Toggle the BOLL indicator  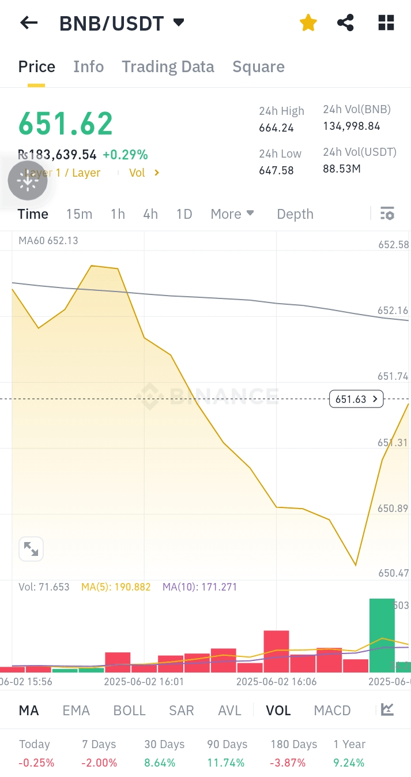(130, 711)
